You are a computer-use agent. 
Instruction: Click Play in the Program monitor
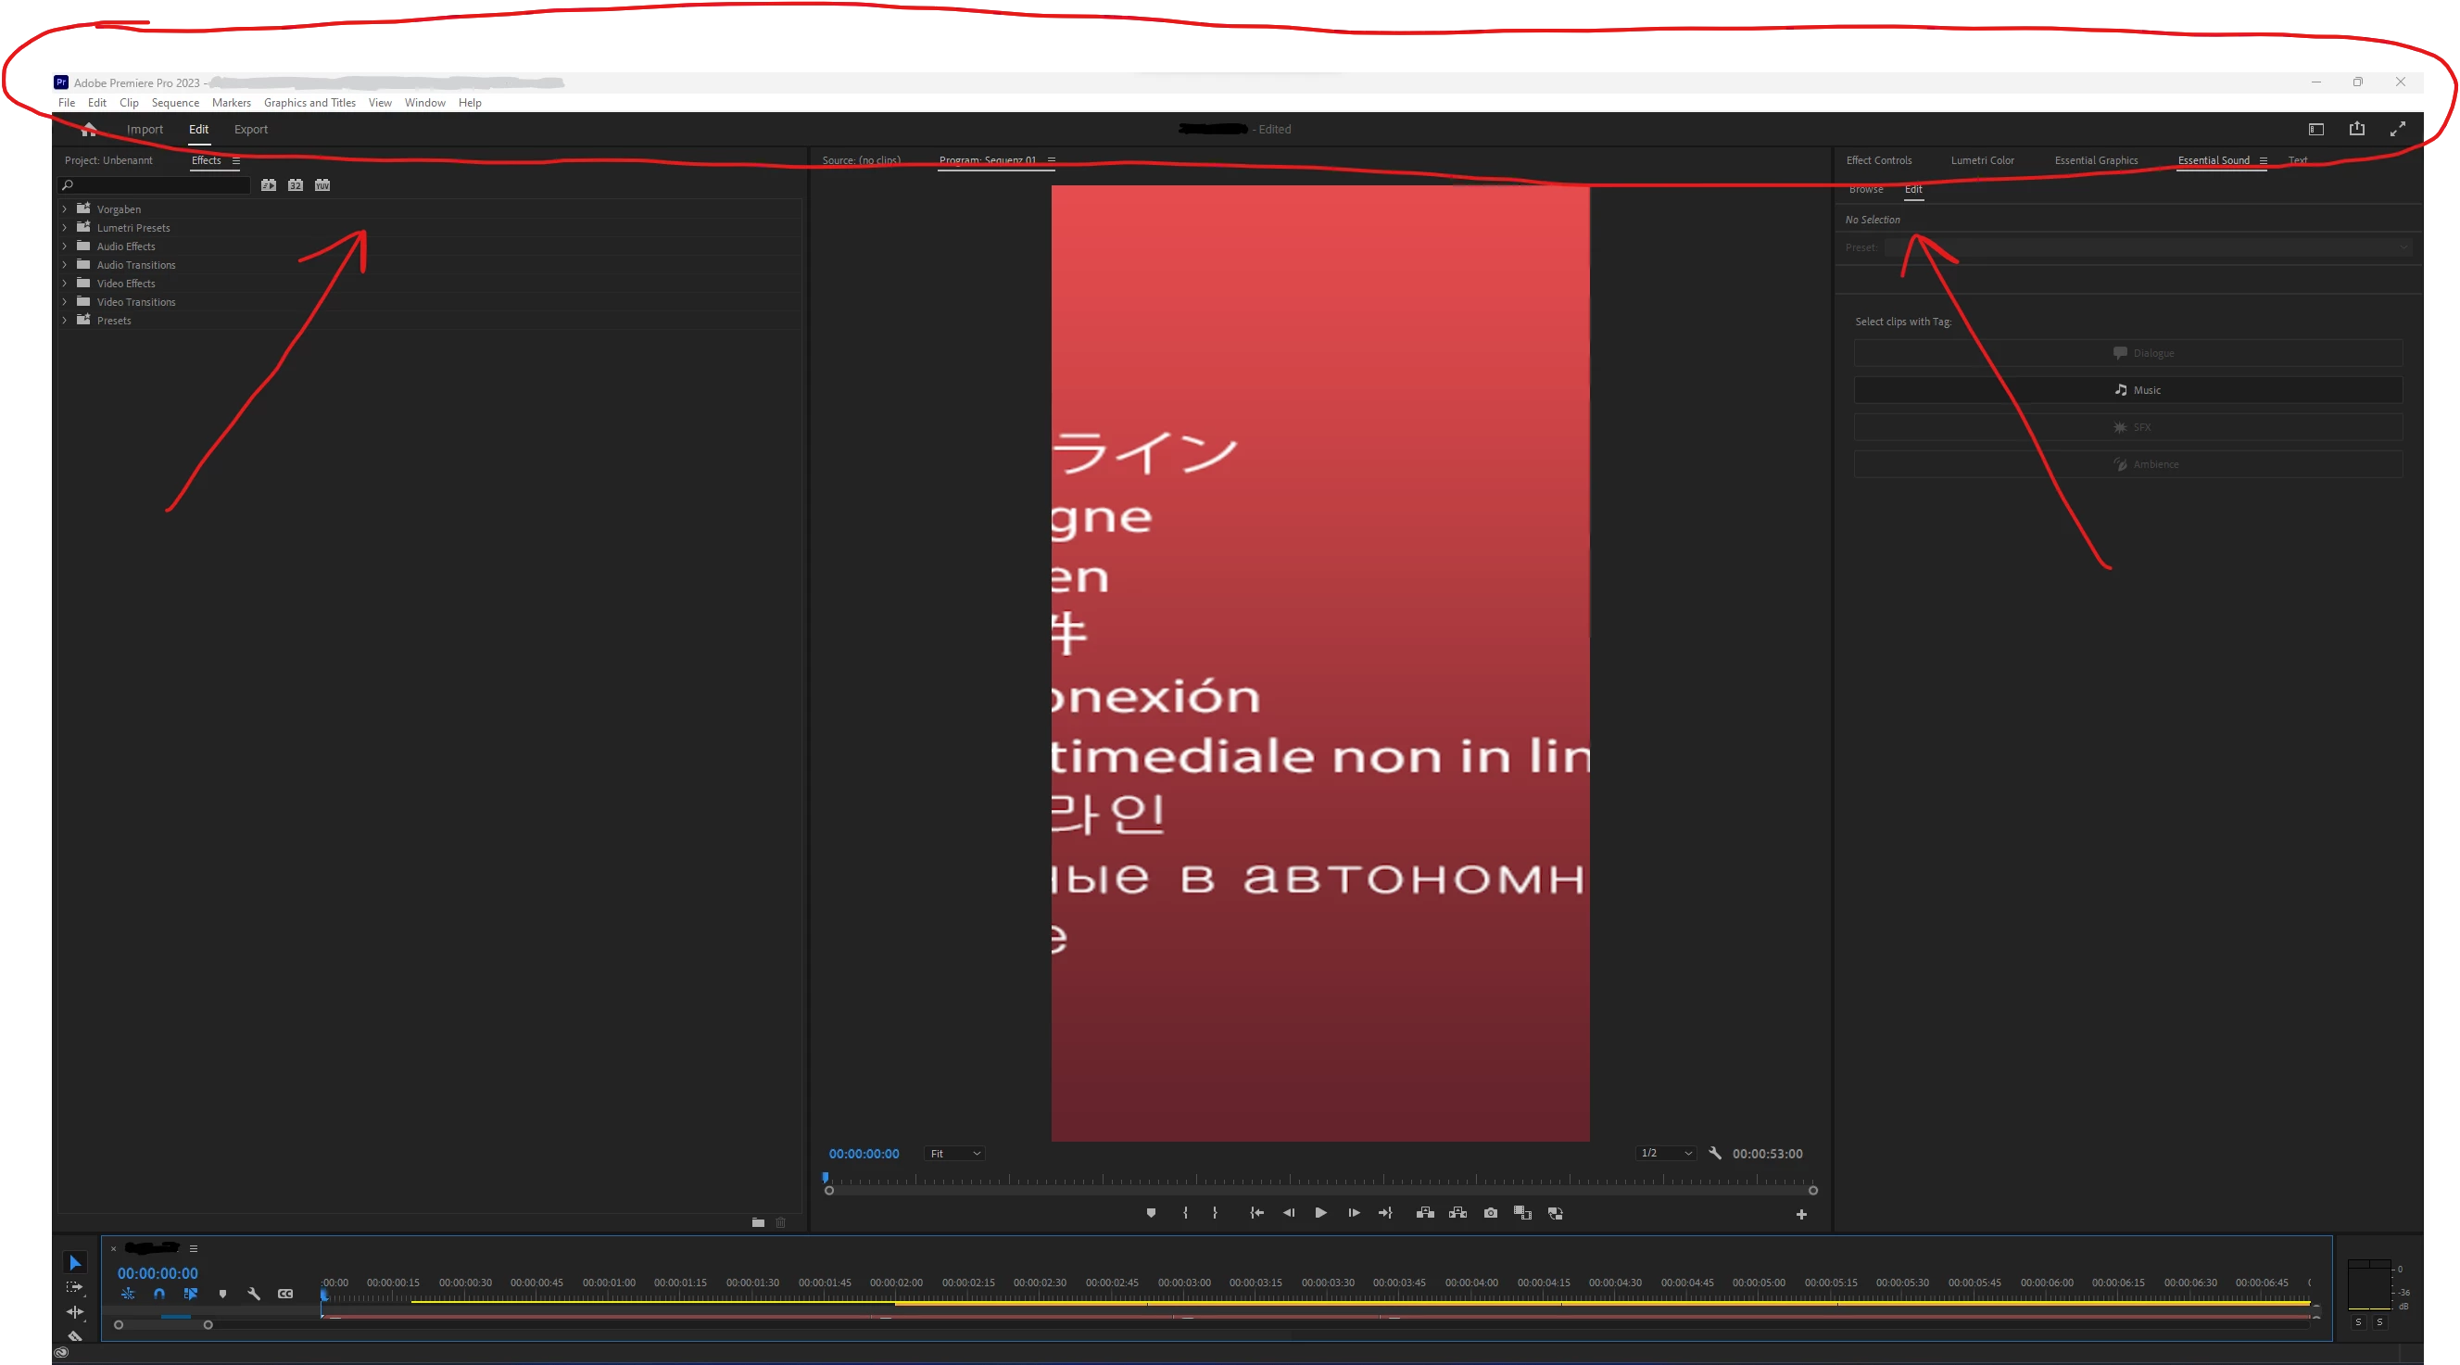pos(1320,1213)
